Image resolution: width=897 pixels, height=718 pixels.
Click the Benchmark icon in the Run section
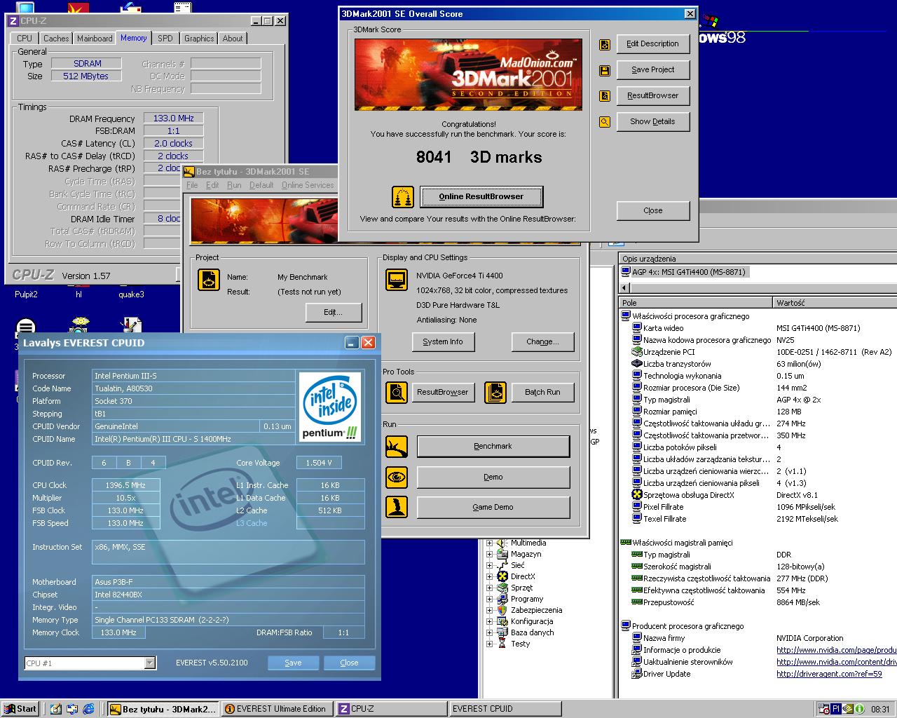(x=397, y=446)
